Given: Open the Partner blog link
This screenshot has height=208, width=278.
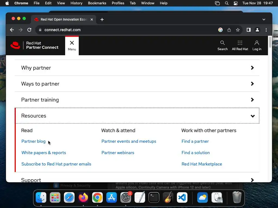Looking at the screenshot, I should coord(33,141).
